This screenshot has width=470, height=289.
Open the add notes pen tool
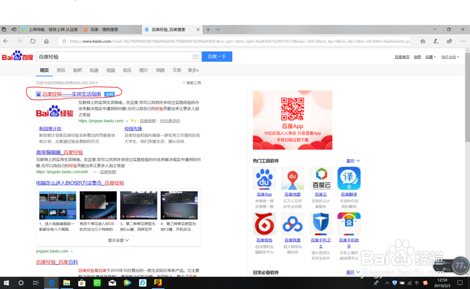tap(436, 41)
